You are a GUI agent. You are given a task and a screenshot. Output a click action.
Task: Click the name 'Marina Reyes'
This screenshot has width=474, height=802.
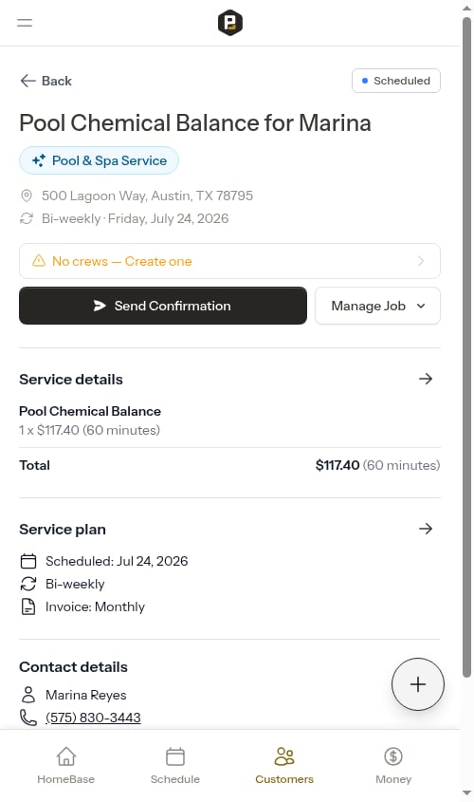pos(86,695)
